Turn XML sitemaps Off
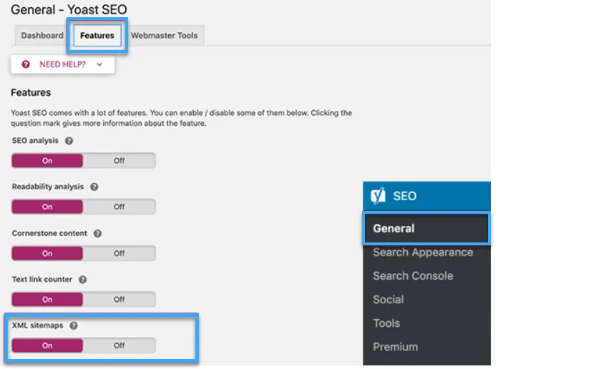The image size is (601, 369). 119,345
